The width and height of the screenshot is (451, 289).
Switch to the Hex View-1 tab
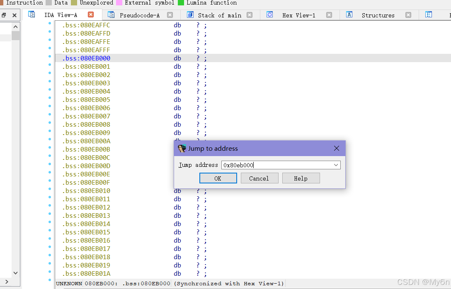[298, 15]
